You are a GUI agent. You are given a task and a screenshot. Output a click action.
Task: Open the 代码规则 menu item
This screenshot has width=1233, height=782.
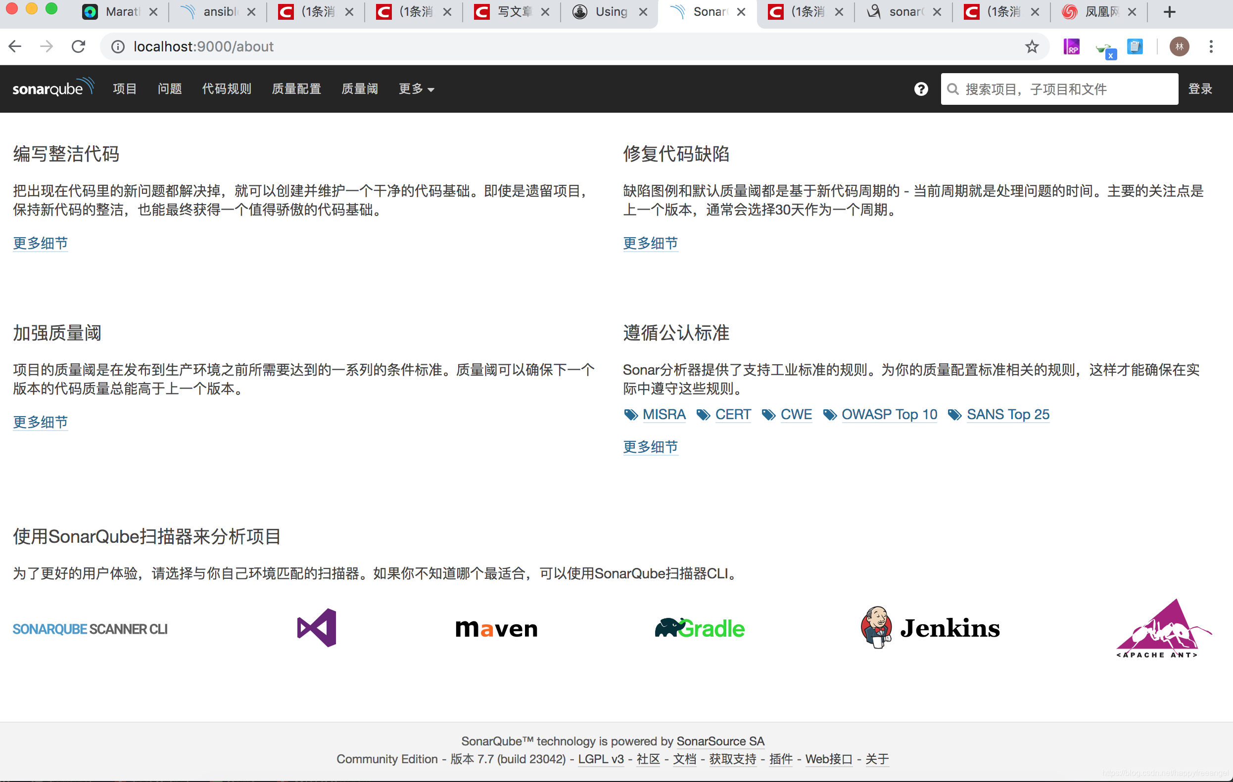coord(226,89)
